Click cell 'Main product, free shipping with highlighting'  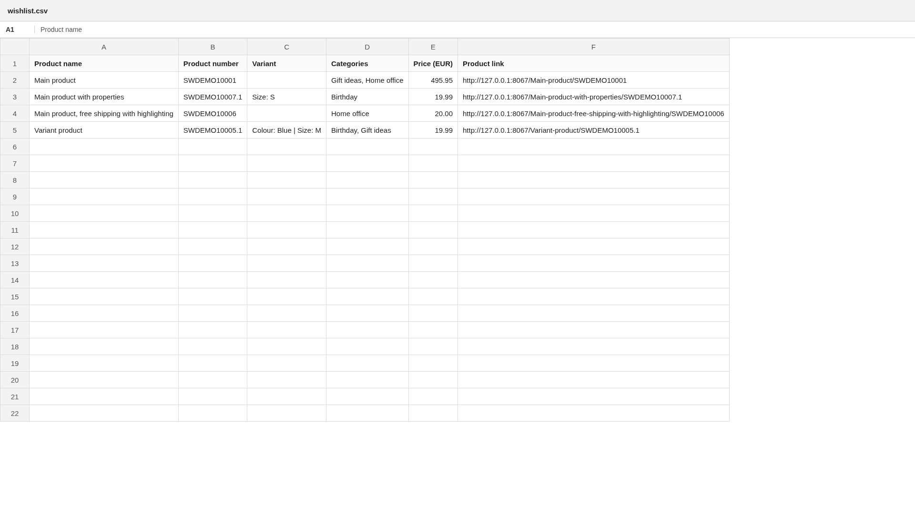pos(104,113)
